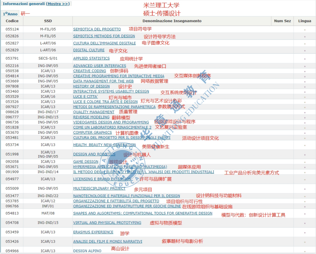Click the Num Sez column header
Viewport: 316px width, 254px height.
tap(282, 21)
